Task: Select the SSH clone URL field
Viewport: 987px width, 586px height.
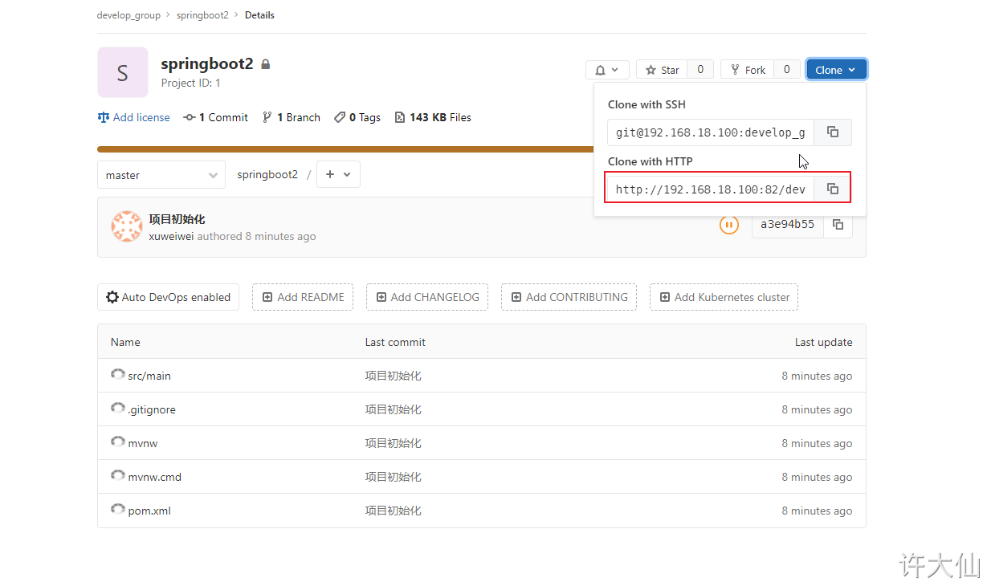Action: 711,132
